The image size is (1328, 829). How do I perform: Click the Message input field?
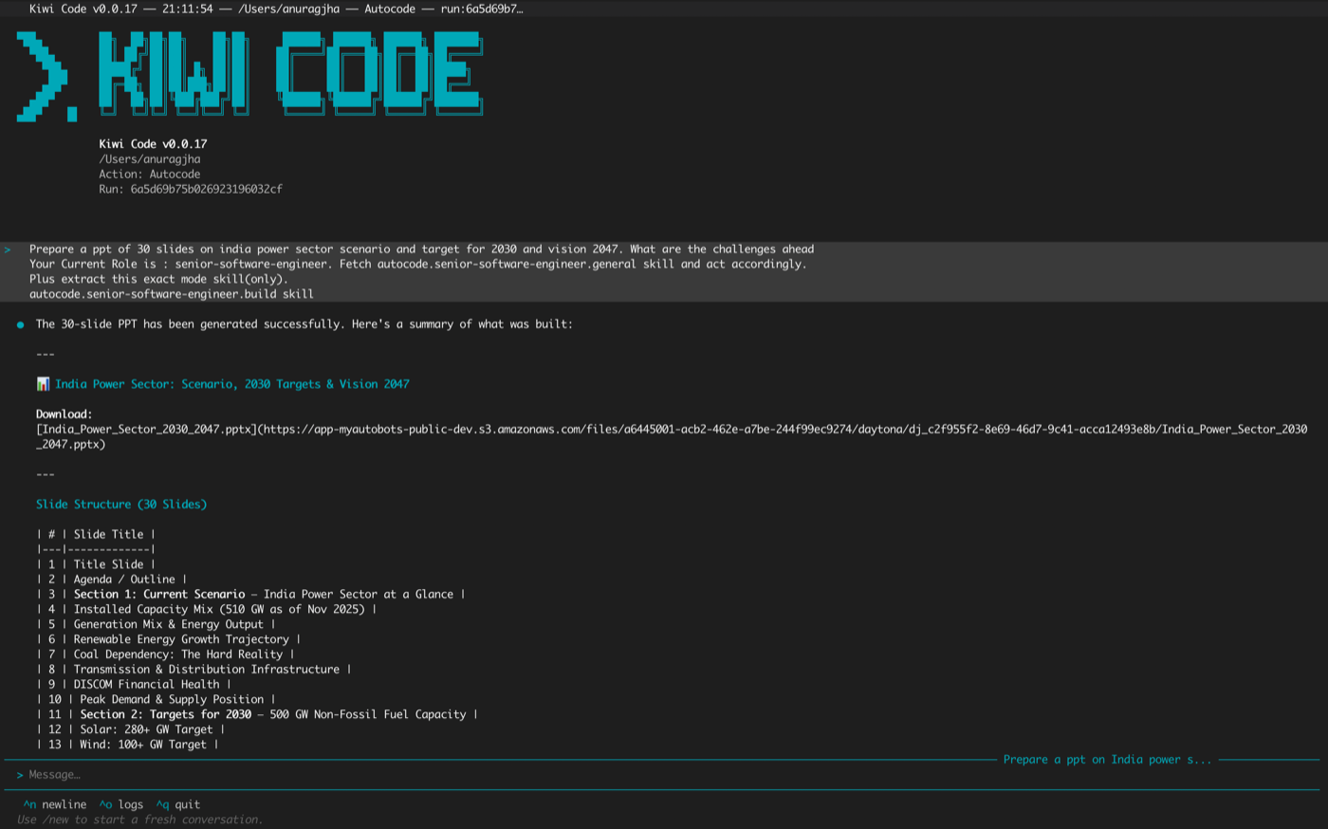pyautogui.click(x=664, y=775)
